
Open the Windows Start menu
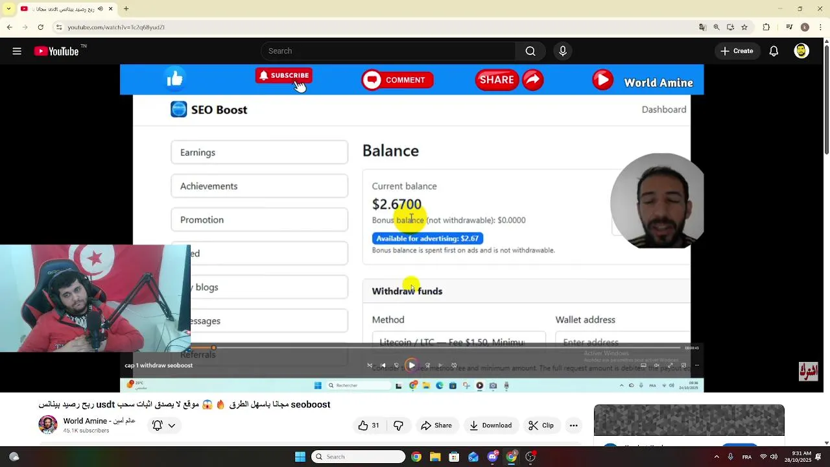click(x=300, y=457)
